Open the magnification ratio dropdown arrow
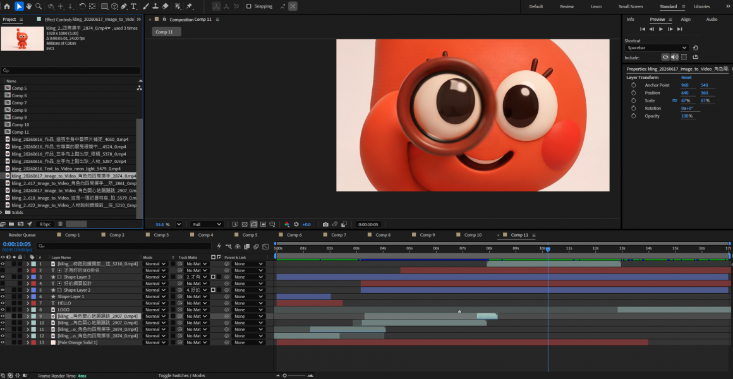This screenshot has height=379, width=733. coord(180,224)
